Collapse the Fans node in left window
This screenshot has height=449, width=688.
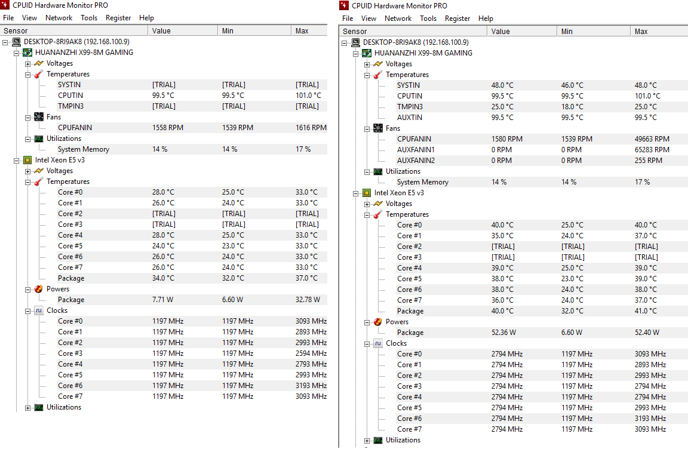click(27, 118)
